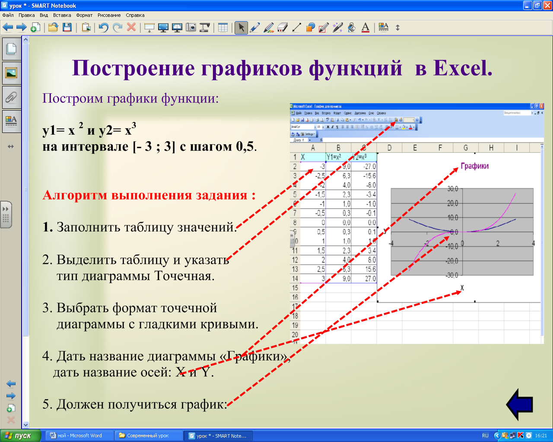
Task: Select the Creative Pen tool
Action: point(269,28)
